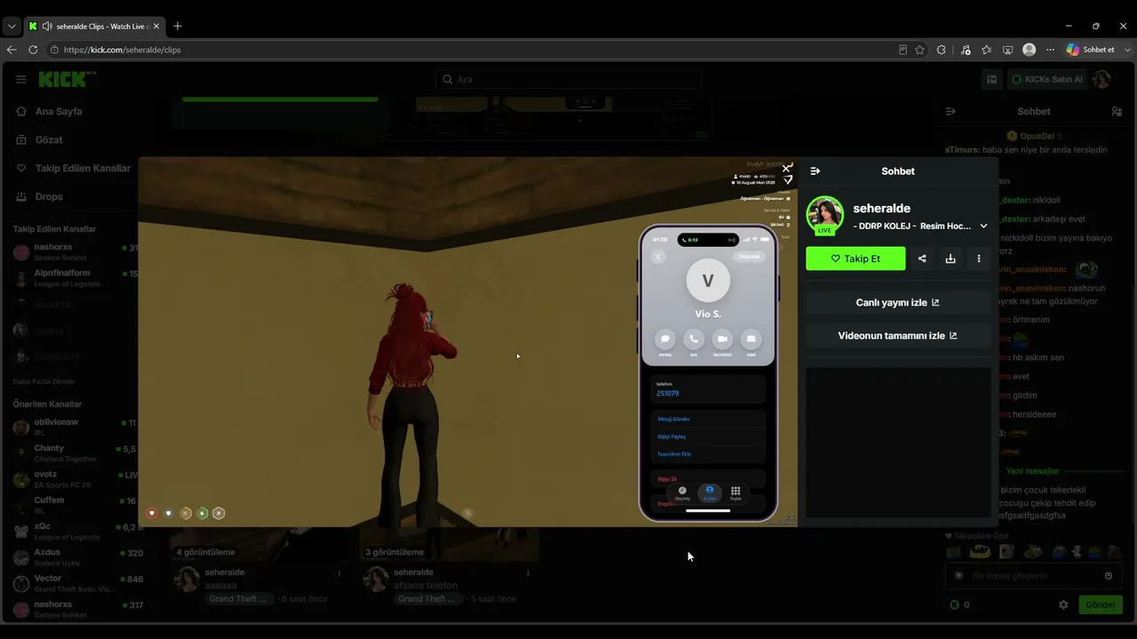Image resolution: width=1137 pixels, height=639 pixels.
Task: Open chat settings gear icon
Action: (x=1063, y=605)
